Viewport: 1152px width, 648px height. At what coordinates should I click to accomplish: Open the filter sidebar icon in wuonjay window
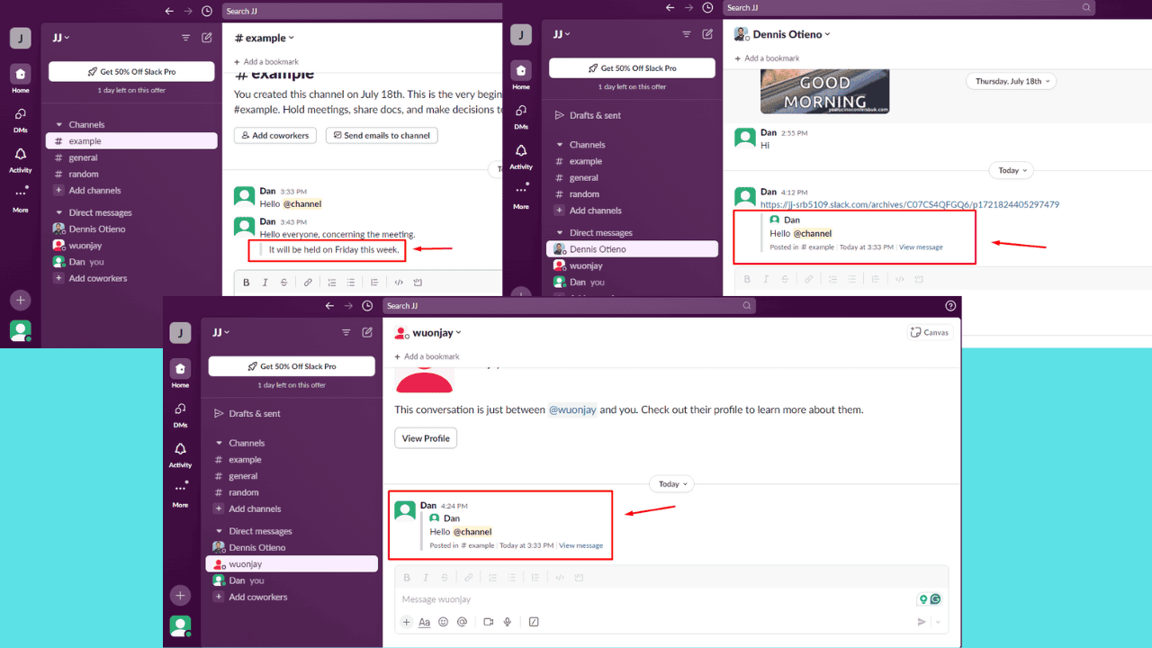[x=346, y=332]
